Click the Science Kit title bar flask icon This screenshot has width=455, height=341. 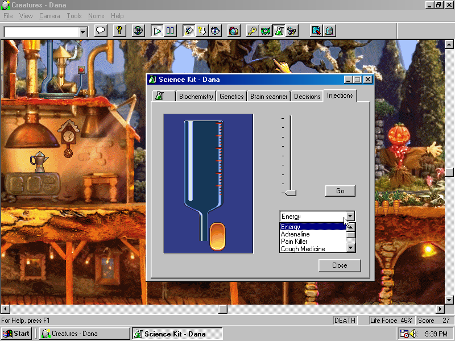[x=152, y=79]
